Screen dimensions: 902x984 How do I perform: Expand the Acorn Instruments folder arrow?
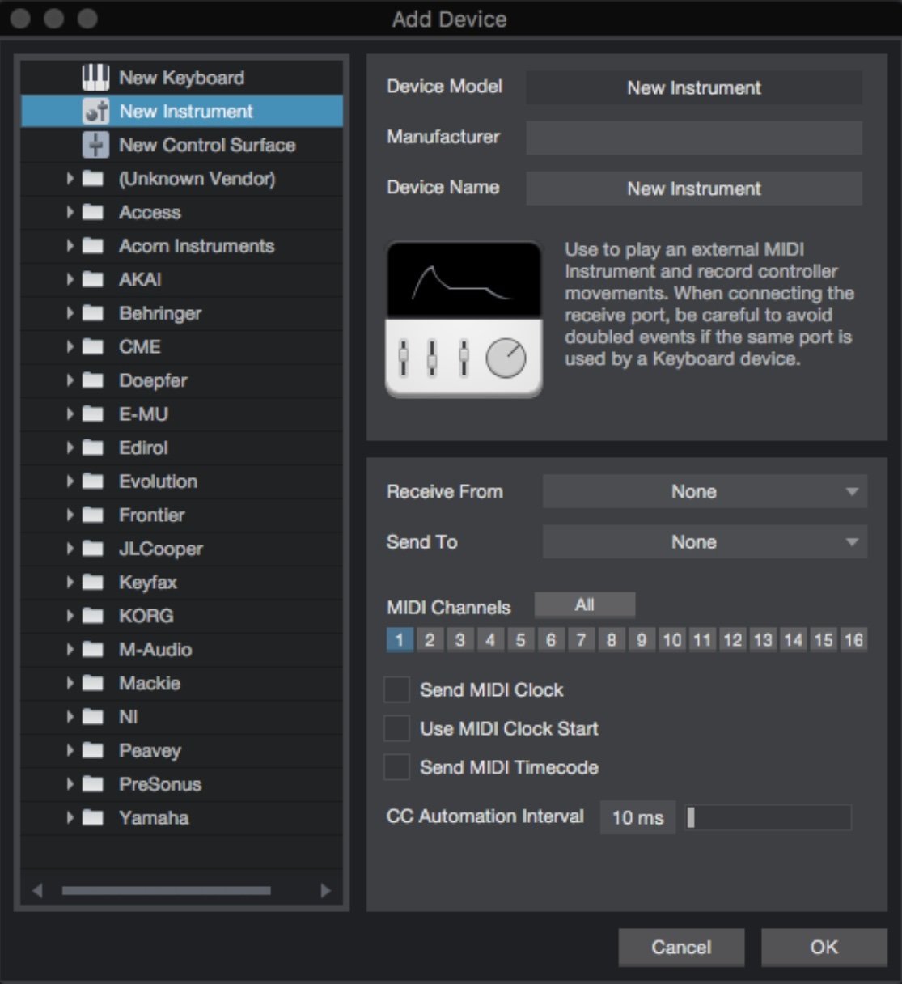click(70, 245)
